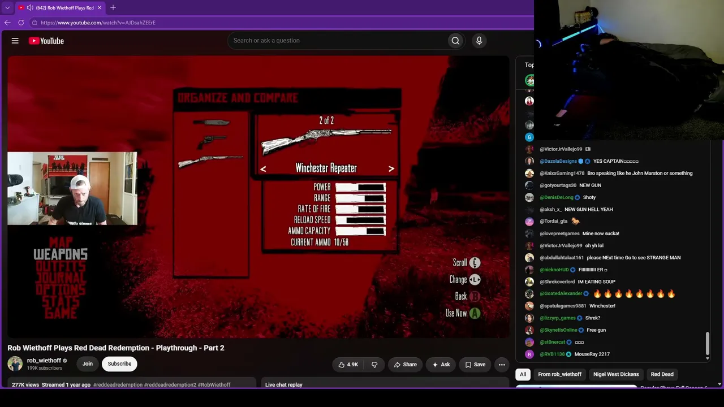This screenshot has height=407, width=724.
Task: Open the #reddeadredemption2 hashtag
Action: (170, 385)
